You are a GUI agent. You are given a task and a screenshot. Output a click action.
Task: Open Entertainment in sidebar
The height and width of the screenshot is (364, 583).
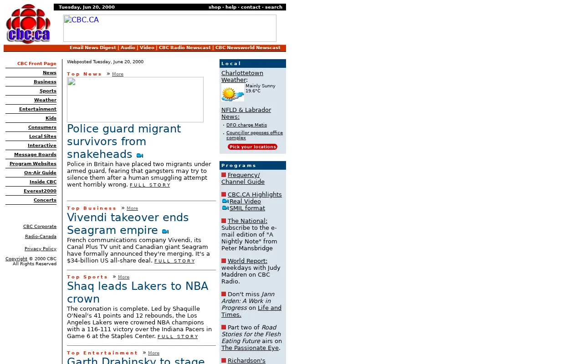[38, 109]
